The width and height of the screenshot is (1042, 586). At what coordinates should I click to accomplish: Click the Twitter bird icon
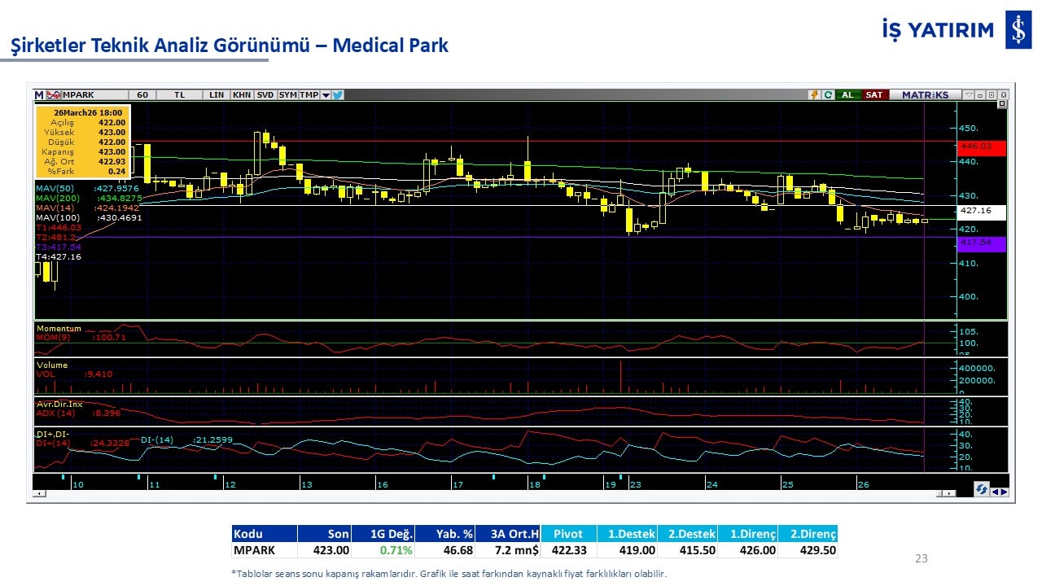pos(338,95)
